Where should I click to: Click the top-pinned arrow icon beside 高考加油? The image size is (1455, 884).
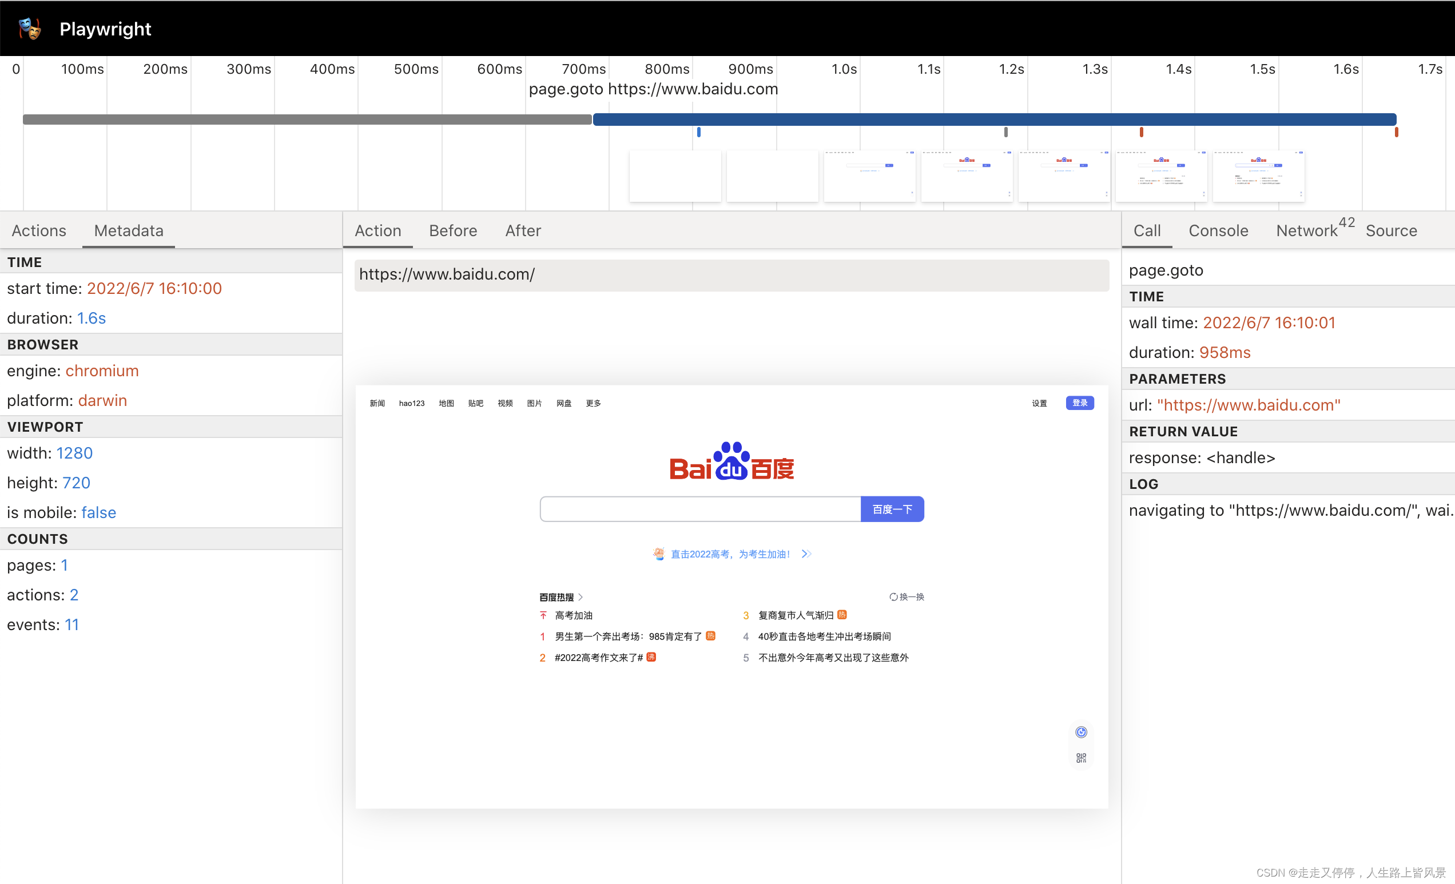click(x=543, y=615)
